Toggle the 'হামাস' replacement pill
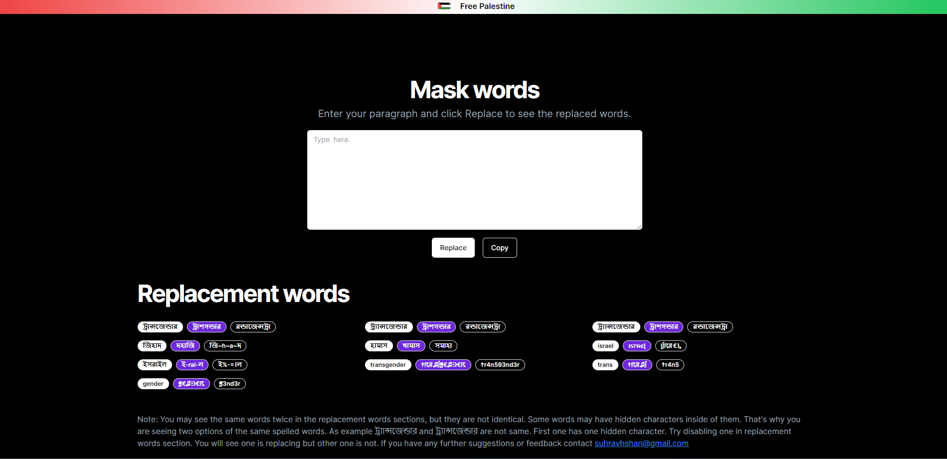 click(x=379, y=345)
